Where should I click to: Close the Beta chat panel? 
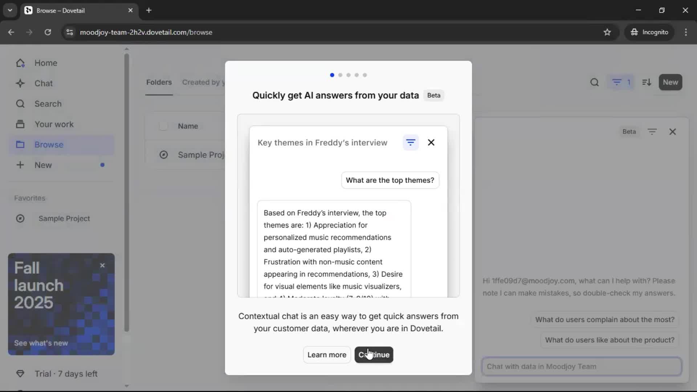point(672,132)
